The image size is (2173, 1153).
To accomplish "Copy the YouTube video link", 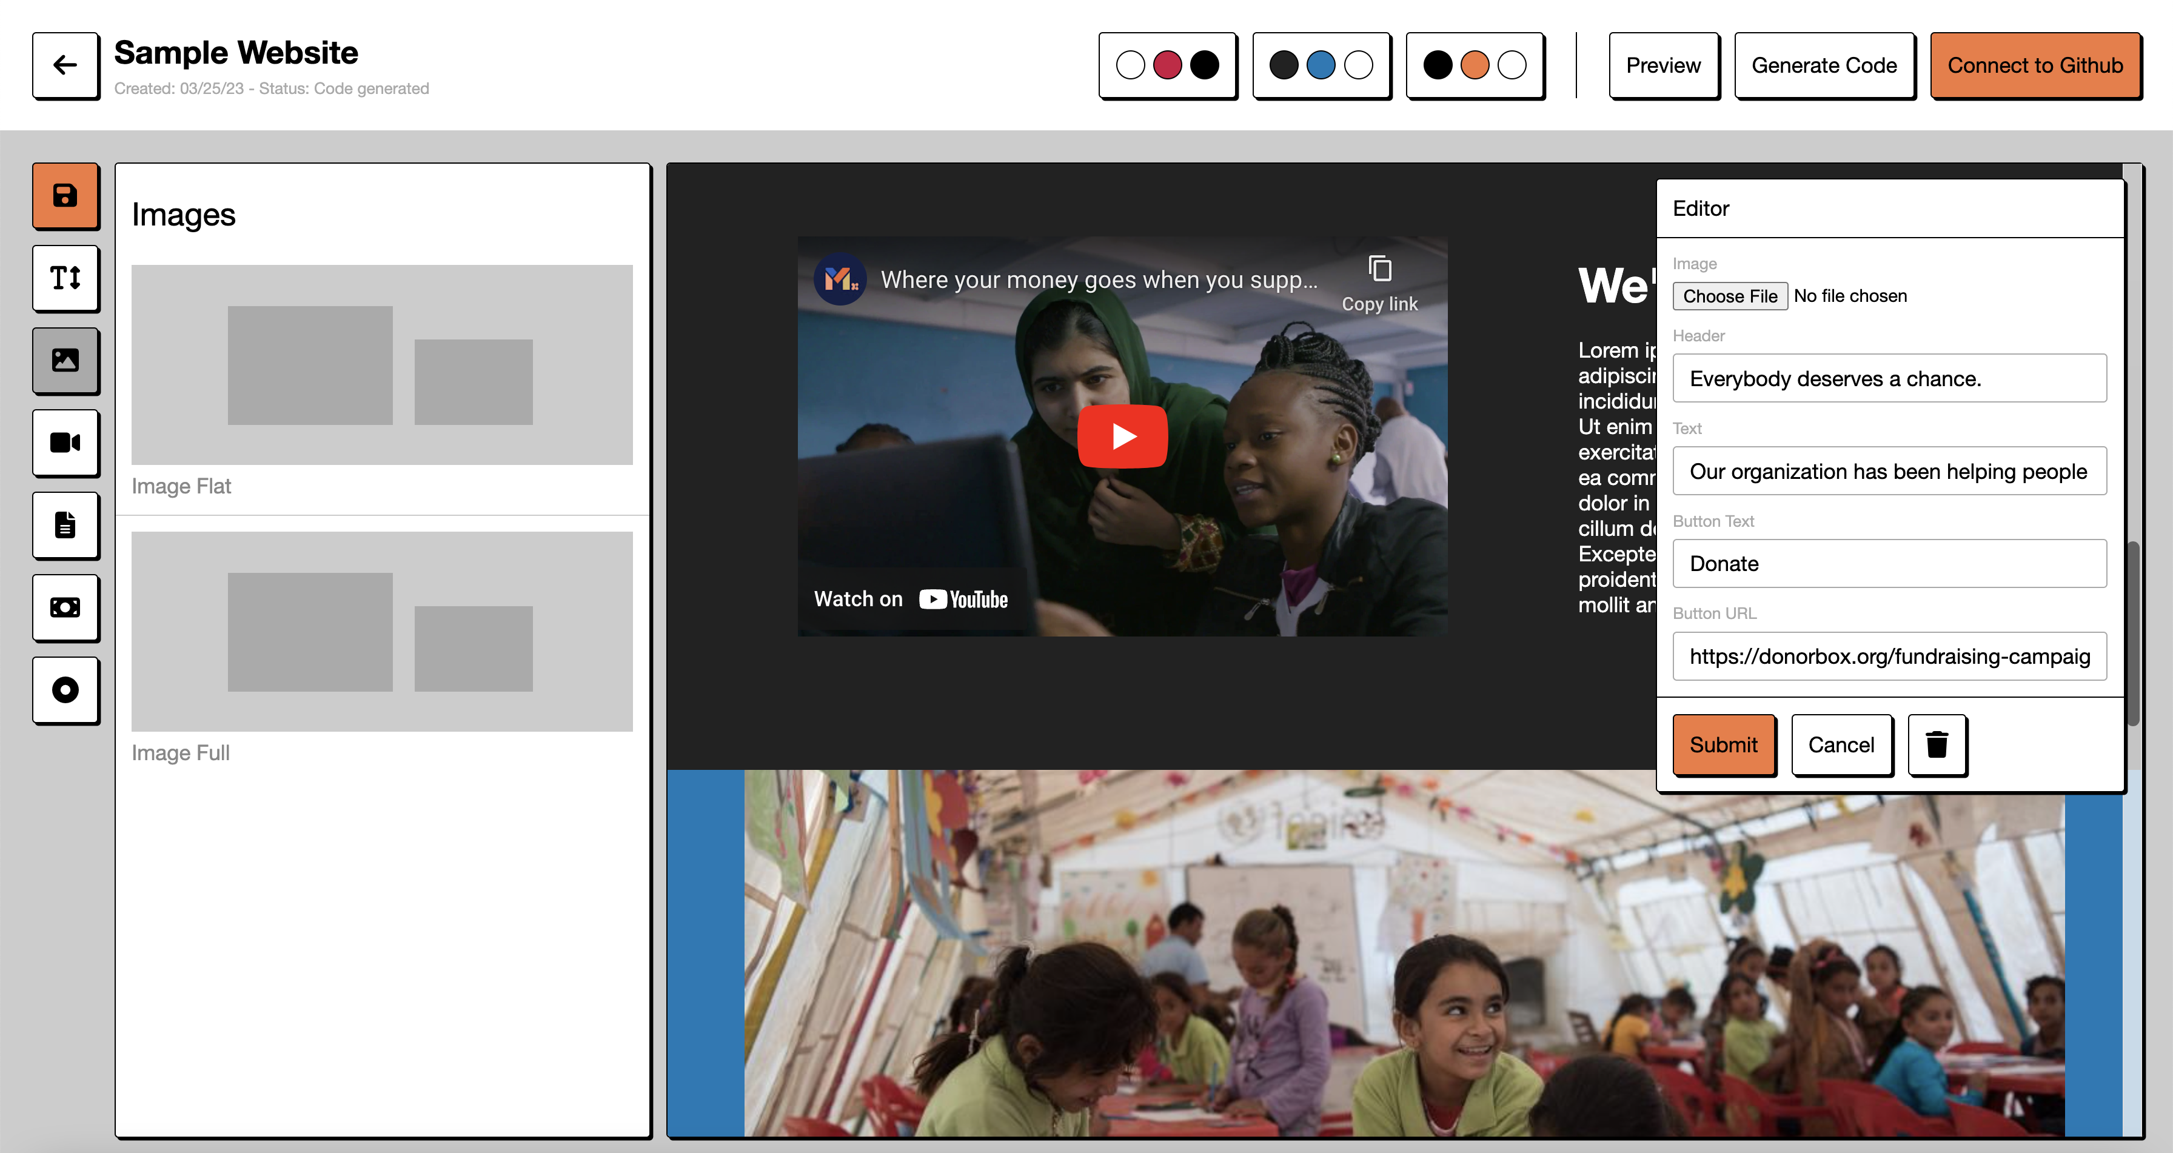I will tap(1379, 282).
